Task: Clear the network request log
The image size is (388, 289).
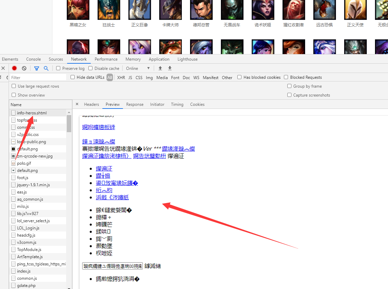Action: 24,68
